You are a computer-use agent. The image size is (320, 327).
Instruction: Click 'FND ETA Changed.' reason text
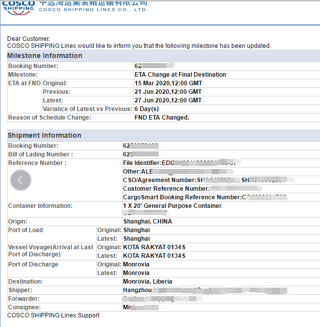162,118
